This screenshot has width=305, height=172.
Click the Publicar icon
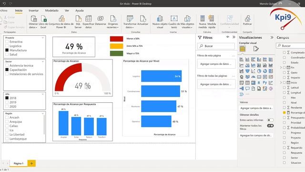pyautogui.click(x=247, y=19)
